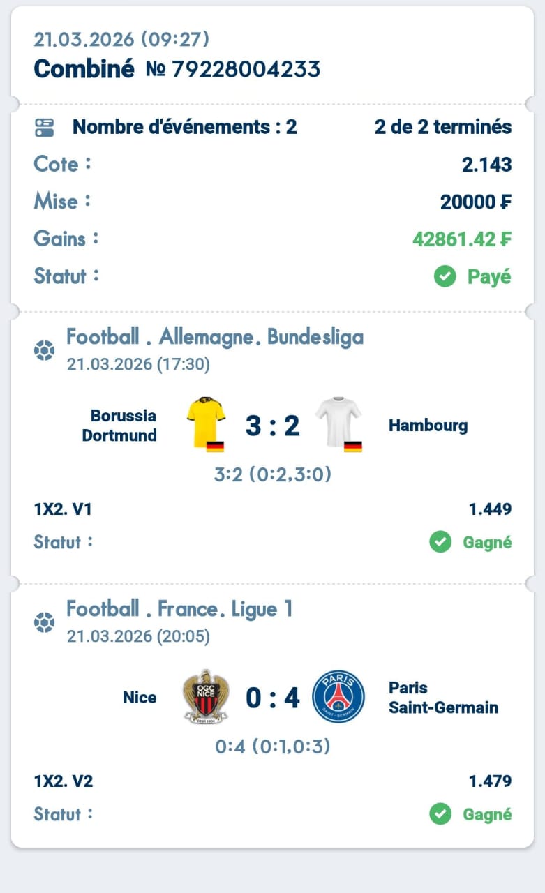Open the Football France Ligue 1 heading
545x893 pixels.
(179, 610)
